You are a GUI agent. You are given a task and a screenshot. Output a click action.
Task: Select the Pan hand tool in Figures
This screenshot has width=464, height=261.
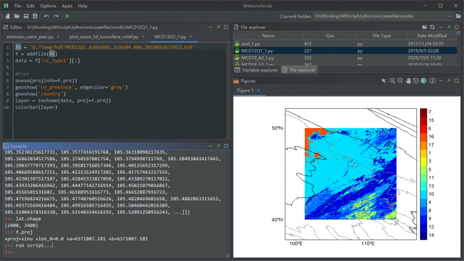[x=408, y=81]
